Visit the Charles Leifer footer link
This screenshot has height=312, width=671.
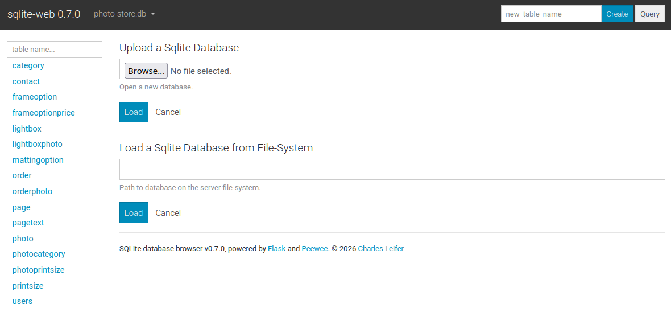click(x=380, y=248)
